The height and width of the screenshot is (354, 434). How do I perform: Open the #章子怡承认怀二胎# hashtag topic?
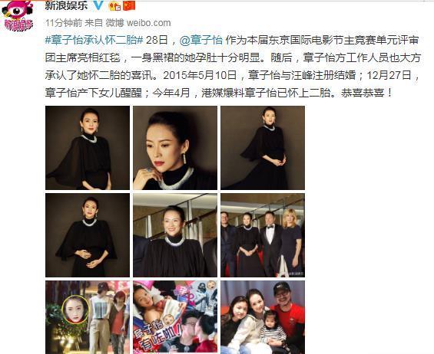(94, 41)
